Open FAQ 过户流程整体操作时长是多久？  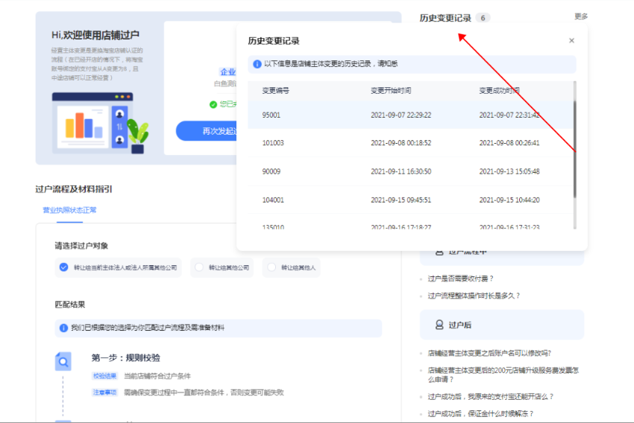click(x=474, y=296)
